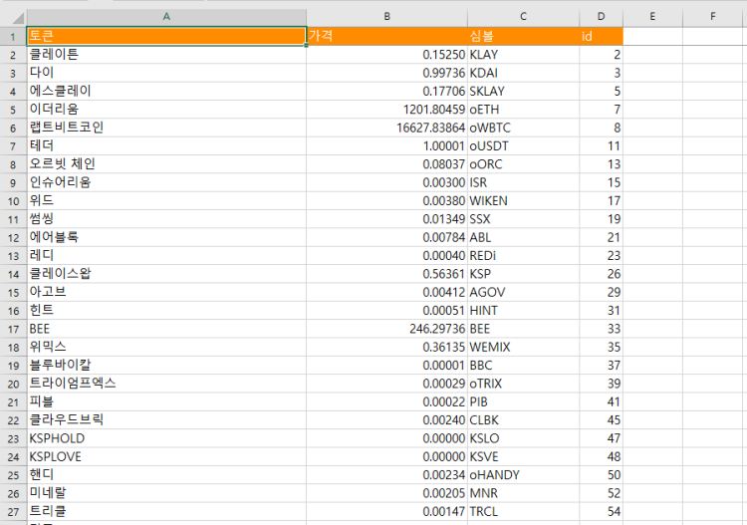Image resolution: width=747 pixels, height=525 pixels.
Task: Click symbol cell WEMIX
Action: tap(523, 347)
